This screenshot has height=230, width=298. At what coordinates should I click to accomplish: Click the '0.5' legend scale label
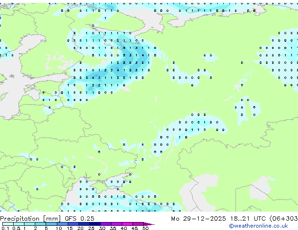[16, 228]
